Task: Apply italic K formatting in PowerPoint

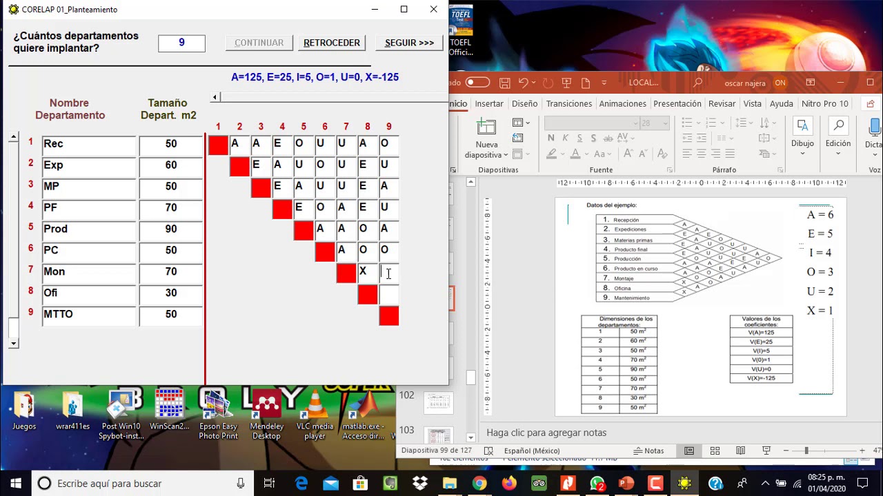Action: [x=565, y=138]
